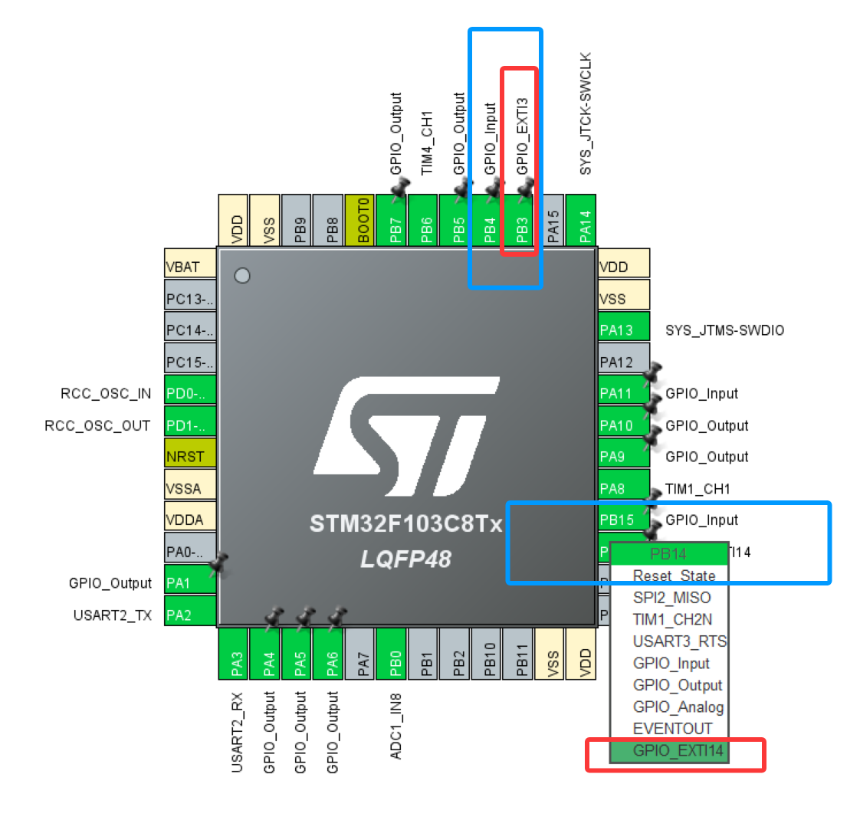Click the STM32F103C8Tx chip name

pos(406,523)
